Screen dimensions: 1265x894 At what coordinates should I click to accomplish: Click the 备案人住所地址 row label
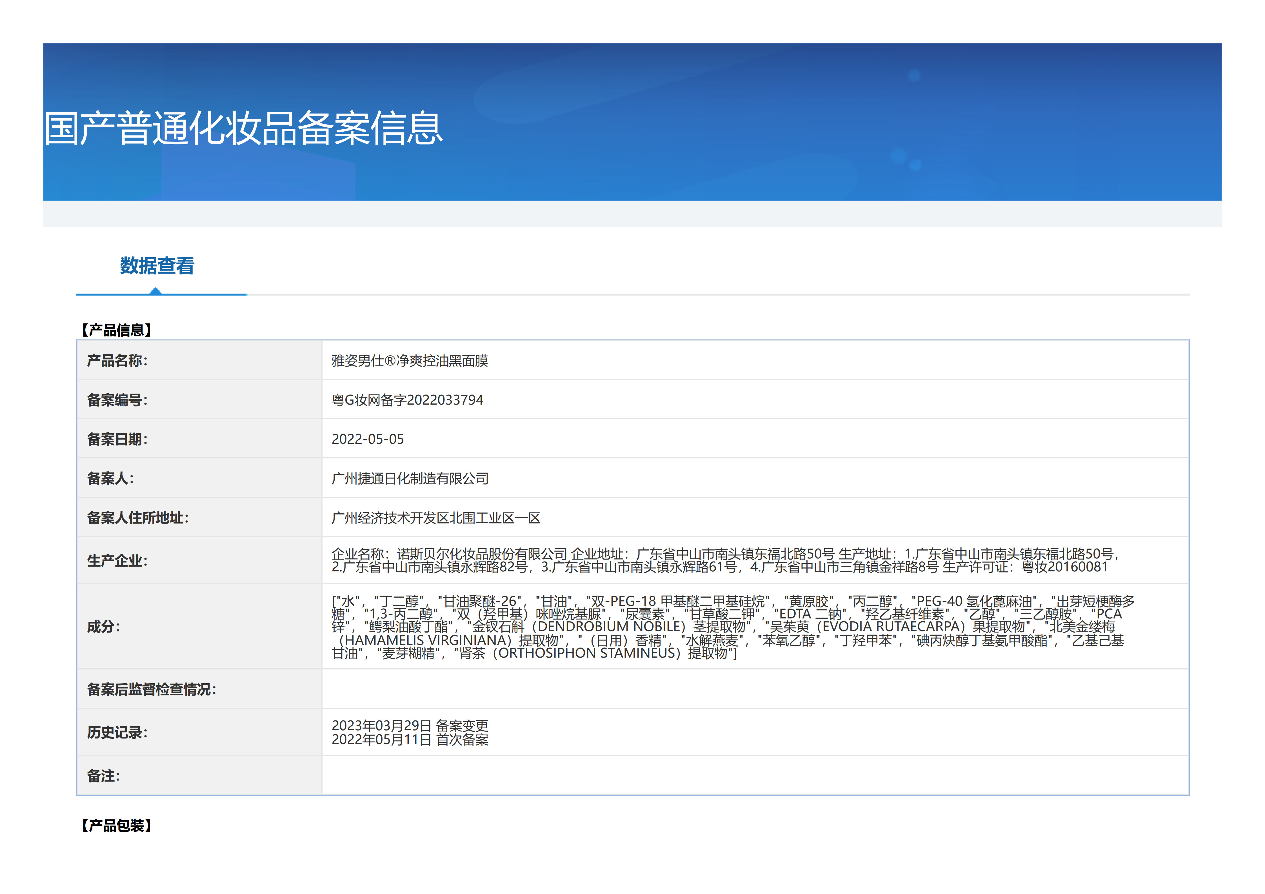point(138,518)
